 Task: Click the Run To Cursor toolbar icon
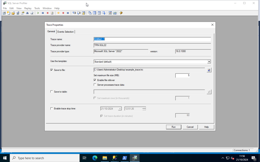tap(79, 13)
